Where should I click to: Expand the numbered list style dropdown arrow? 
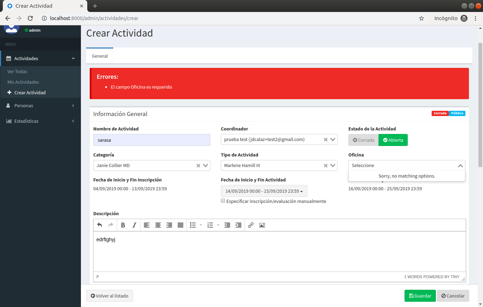(217, 225)
